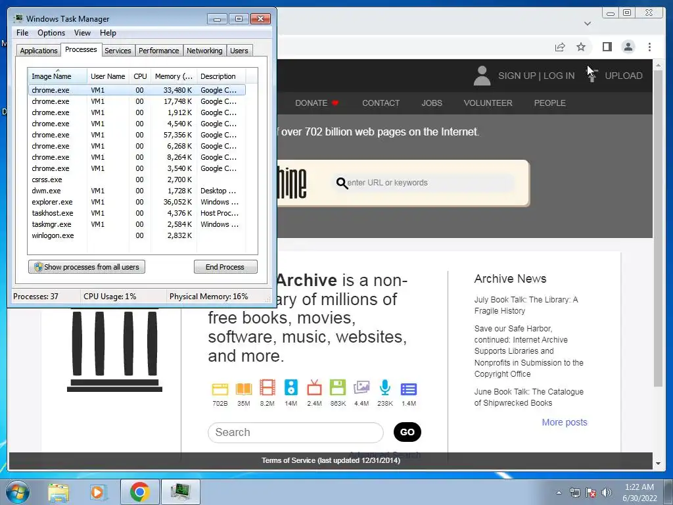The image size is (673, 505).
Task: Open the File menu in Task Manager
Action: coord(22,33)
